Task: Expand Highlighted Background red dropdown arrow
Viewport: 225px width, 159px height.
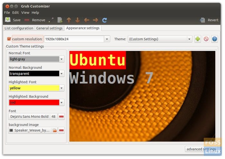Action: (x=62, y=102)
